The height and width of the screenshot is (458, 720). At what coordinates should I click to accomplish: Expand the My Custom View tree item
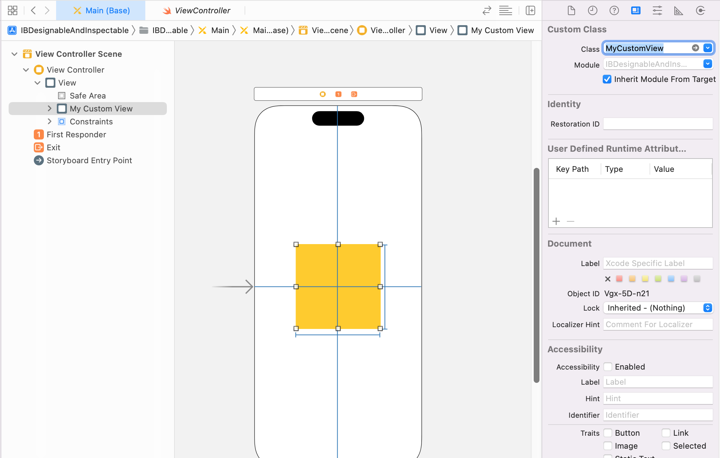[50, 109]
